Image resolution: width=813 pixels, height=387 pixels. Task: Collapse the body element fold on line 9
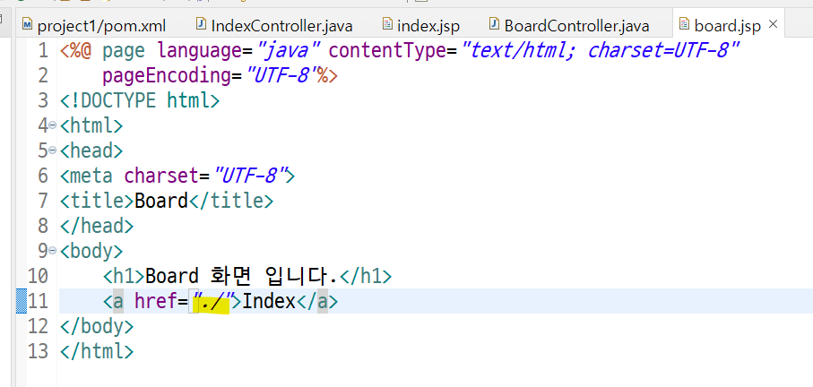(52, 251)
